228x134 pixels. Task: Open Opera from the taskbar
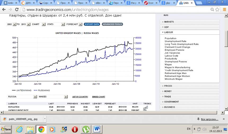[x=74, y=129]
